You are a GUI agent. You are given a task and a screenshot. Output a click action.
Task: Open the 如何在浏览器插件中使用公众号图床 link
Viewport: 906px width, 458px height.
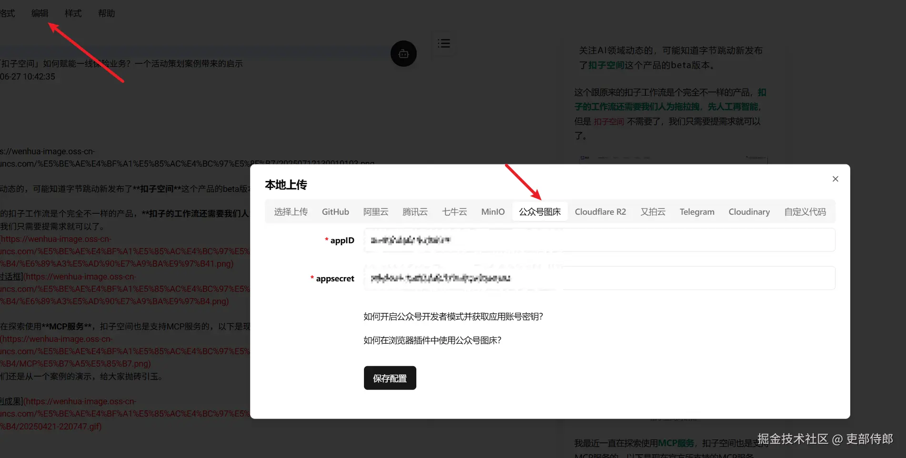[432, 340]
